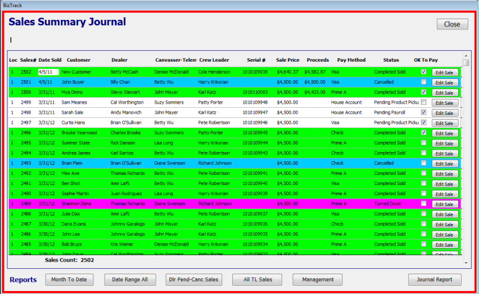Click the scrollbar down arrow

pos(466,263)
